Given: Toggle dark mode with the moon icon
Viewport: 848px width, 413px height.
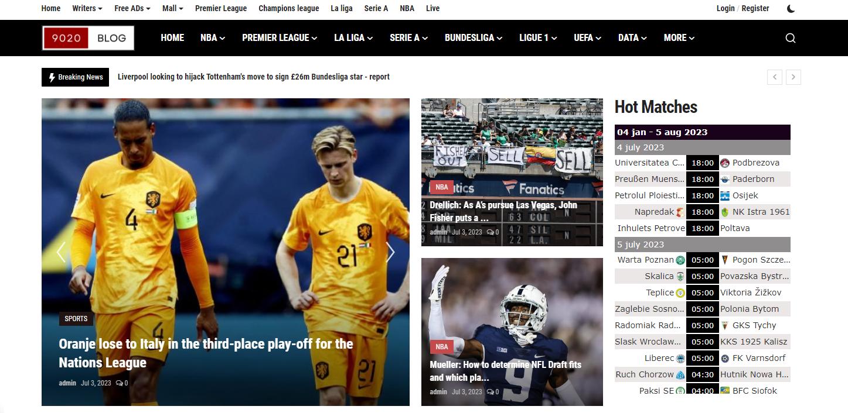Looking at the screenshot, I should tap(791, 8).
